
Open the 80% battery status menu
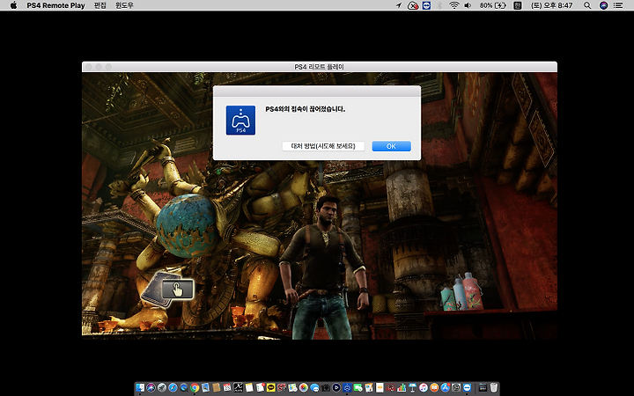click(x=493, y=5)
